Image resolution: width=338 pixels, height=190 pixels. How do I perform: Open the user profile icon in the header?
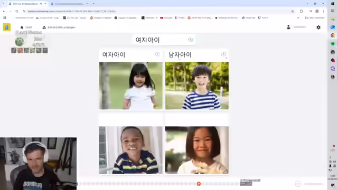[x=288, y=27]
